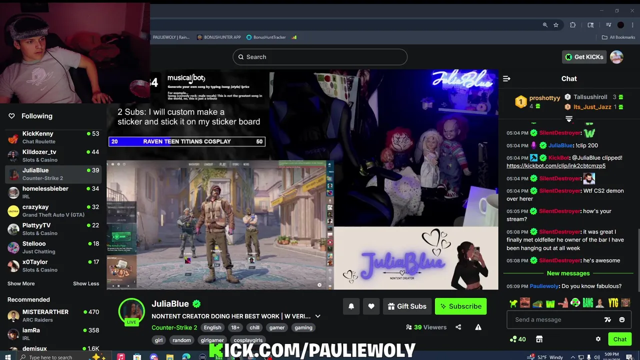Open the emoji smiley picker
The image size is (640, 360).
pyautogui.click(x=622, y=319)
